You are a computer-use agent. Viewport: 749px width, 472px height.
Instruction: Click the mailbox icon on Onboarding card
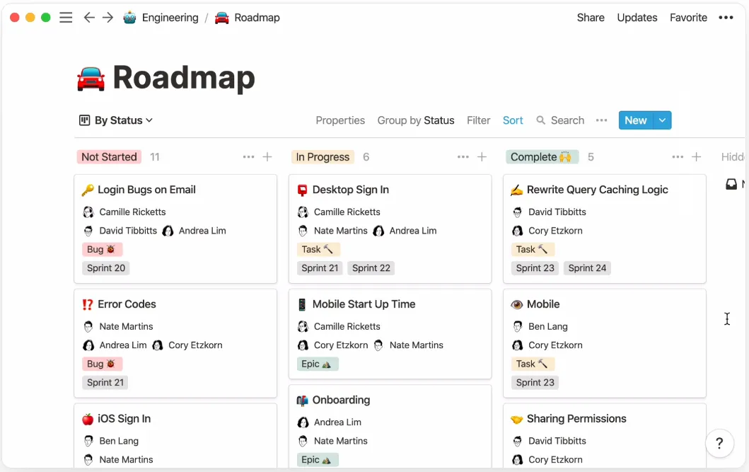pos(303,401)
